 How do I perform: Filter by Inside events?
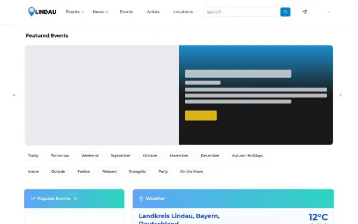[33, 171]
